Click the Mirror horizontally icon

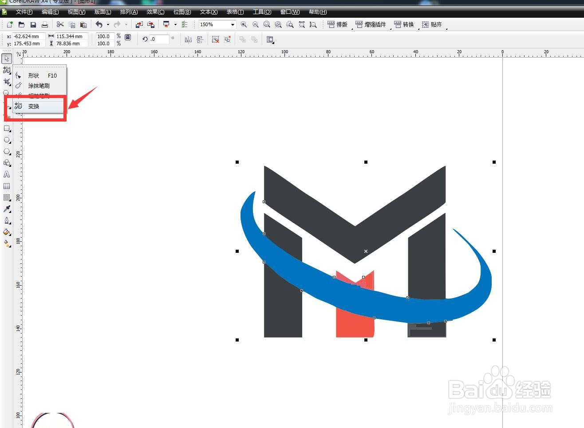point(188,39)
